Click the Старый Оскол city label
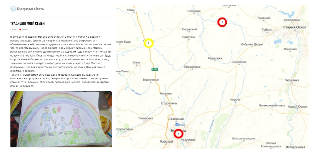The height and width of the screenshot is (155, 321). point(294,27)
